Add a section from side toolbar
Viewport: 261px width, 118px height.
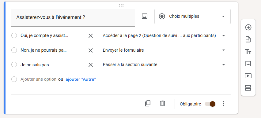(248, 88)
